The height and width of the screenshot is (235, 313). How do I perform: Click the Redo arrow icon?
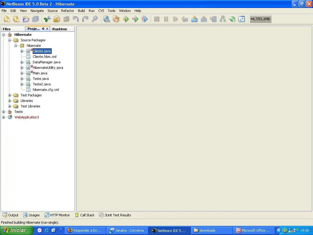tap(85, 19)
